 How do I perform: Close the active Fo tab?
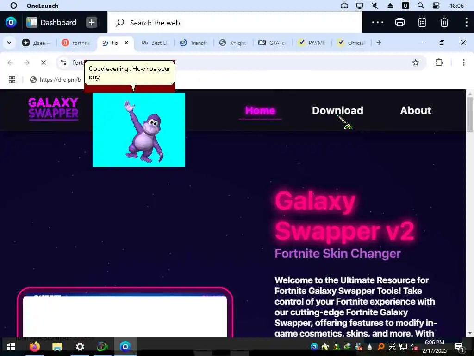coord(126,43)
